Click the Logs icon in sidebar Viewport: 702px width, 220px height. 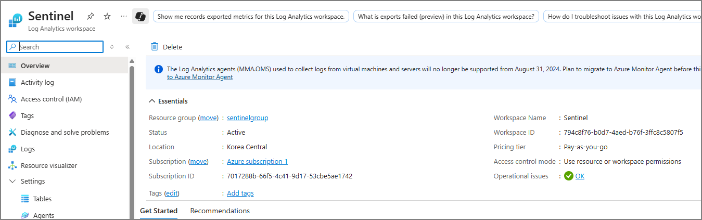(12, 149)
